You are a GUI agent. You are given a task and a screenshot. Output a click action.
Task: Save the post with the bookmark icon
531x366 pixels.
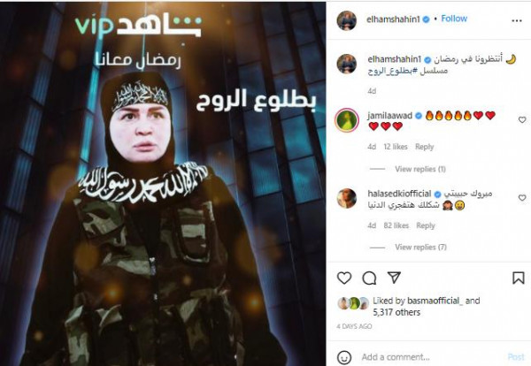518,278
